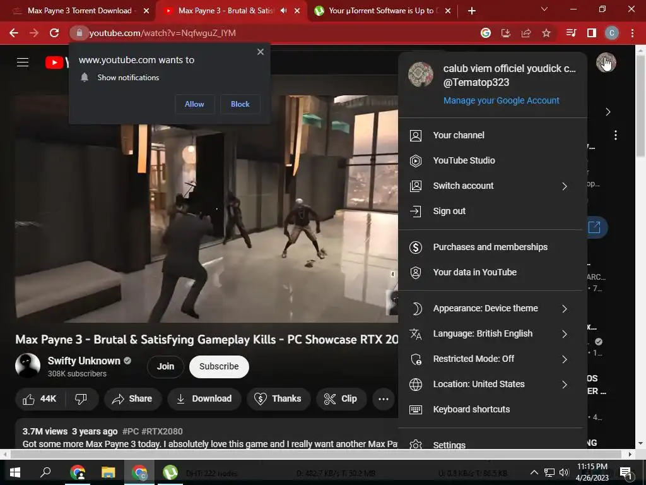Open the volume icon in system tray
Screen dimensions: 646x485
point(564,472)
